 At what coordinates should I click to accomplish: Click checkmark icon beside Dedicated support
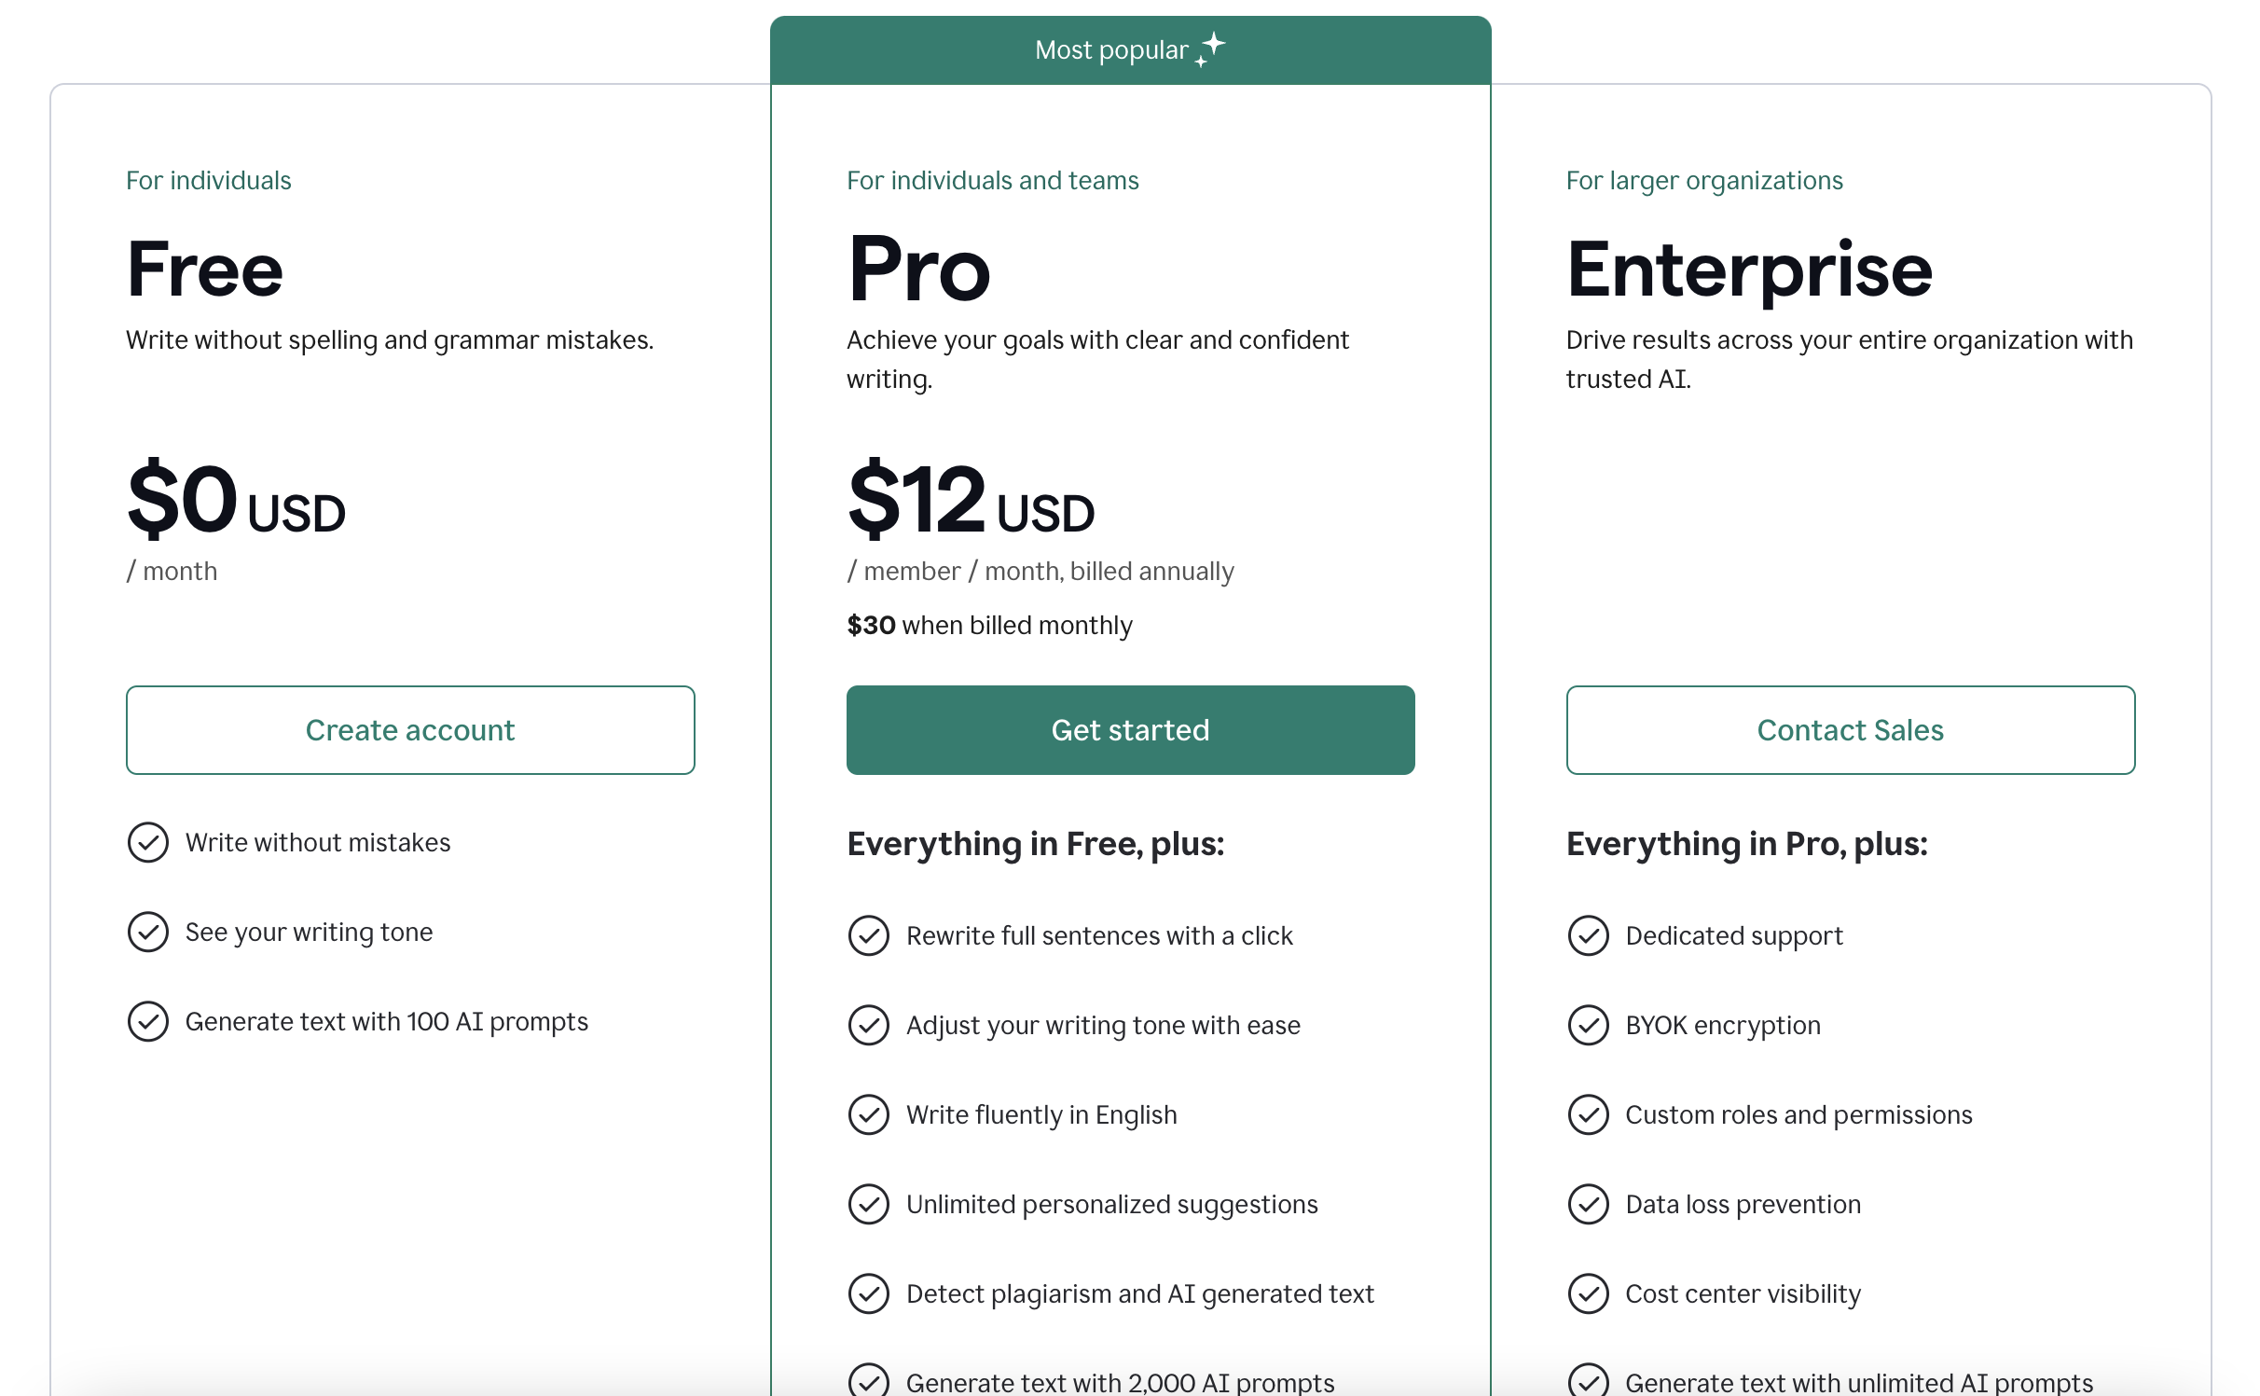point(1589,935)
